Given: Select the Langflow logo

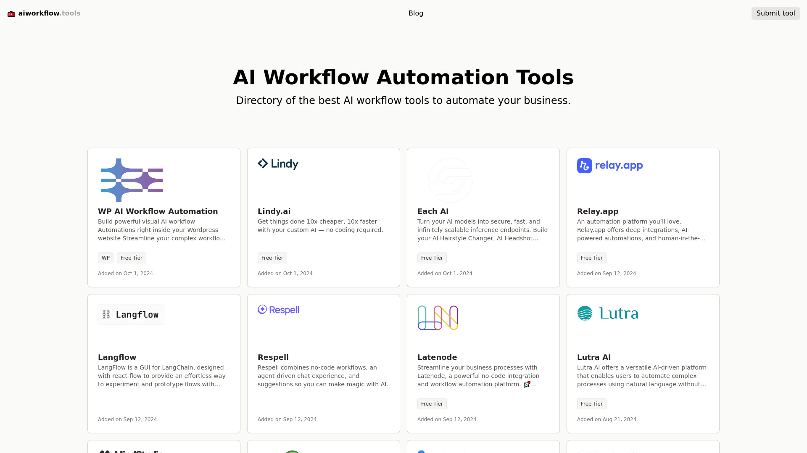Looking at the screenshot, I should pos(131,314).
